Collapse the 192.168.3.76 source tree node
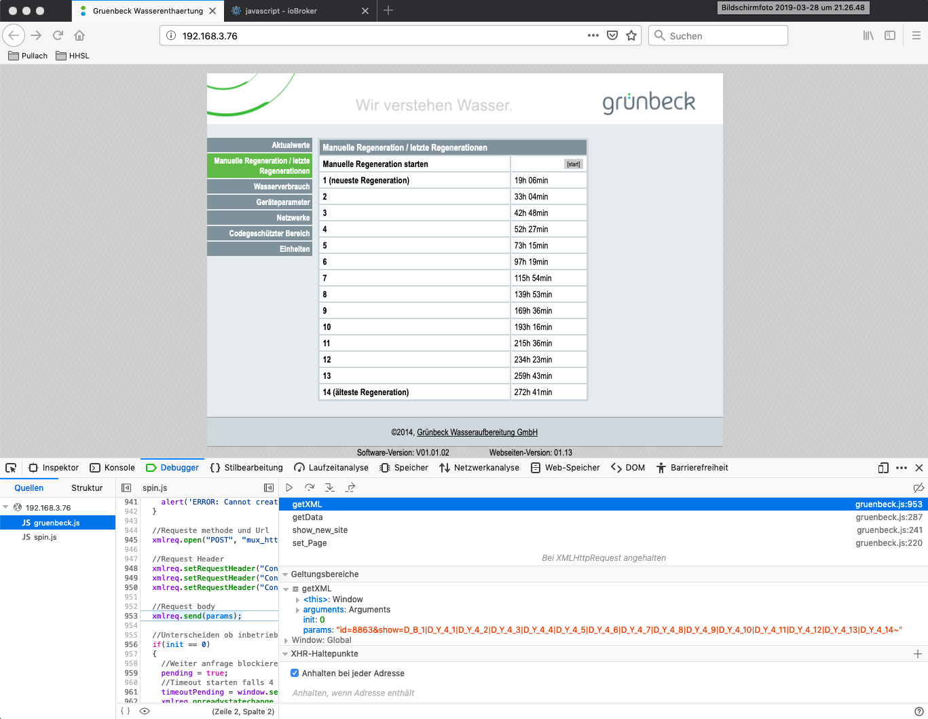Image resolution: width=928 pixels, height=719 pixels. click(x=5, y=507)
